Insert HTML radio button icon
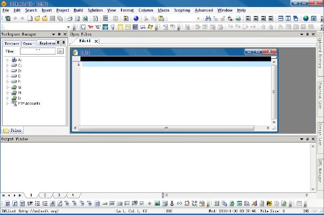The image size is (324, 215). pos(150,204)
